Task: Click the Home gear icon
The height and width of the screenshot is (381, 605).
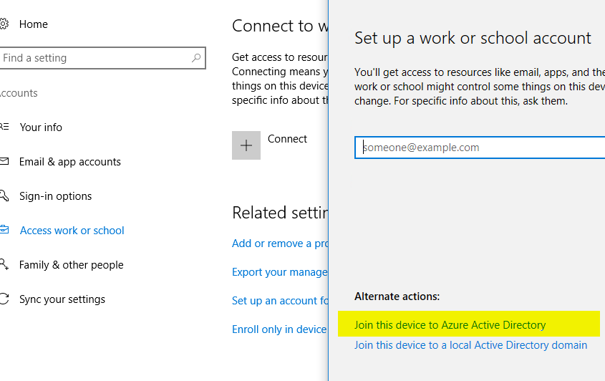Action: [x=4, y=24]
